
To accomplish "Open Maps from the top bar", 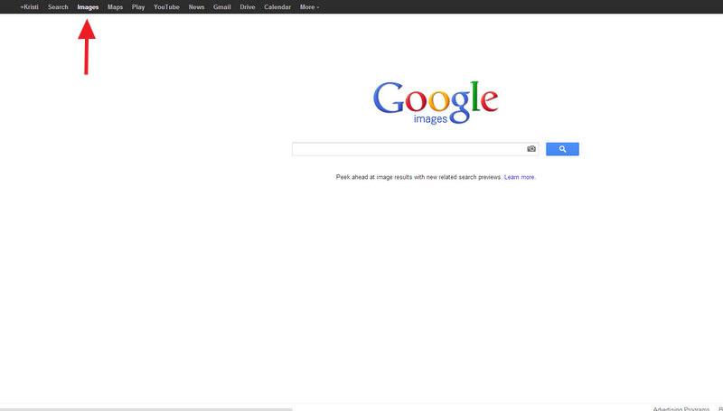I will tap(115, 7).
